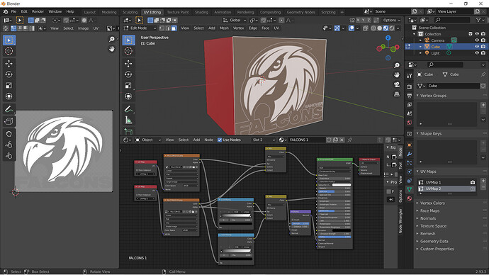Open the Modifiers properties tab (wrench icon)
489x275 pixels.
(410, 154)
